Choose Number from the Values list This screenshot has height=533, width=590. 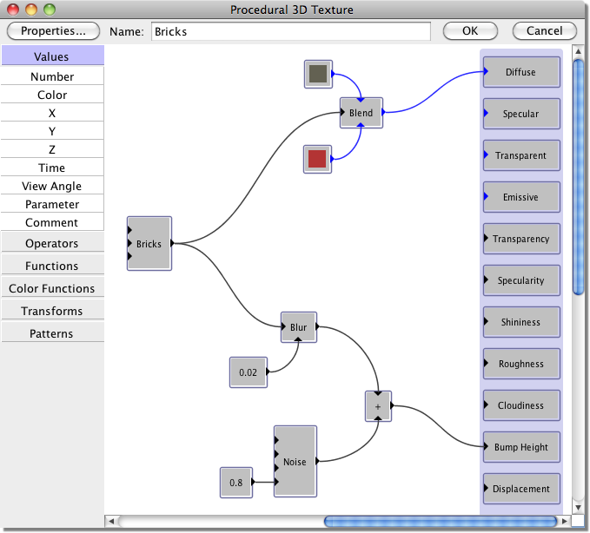pos(52,76)
